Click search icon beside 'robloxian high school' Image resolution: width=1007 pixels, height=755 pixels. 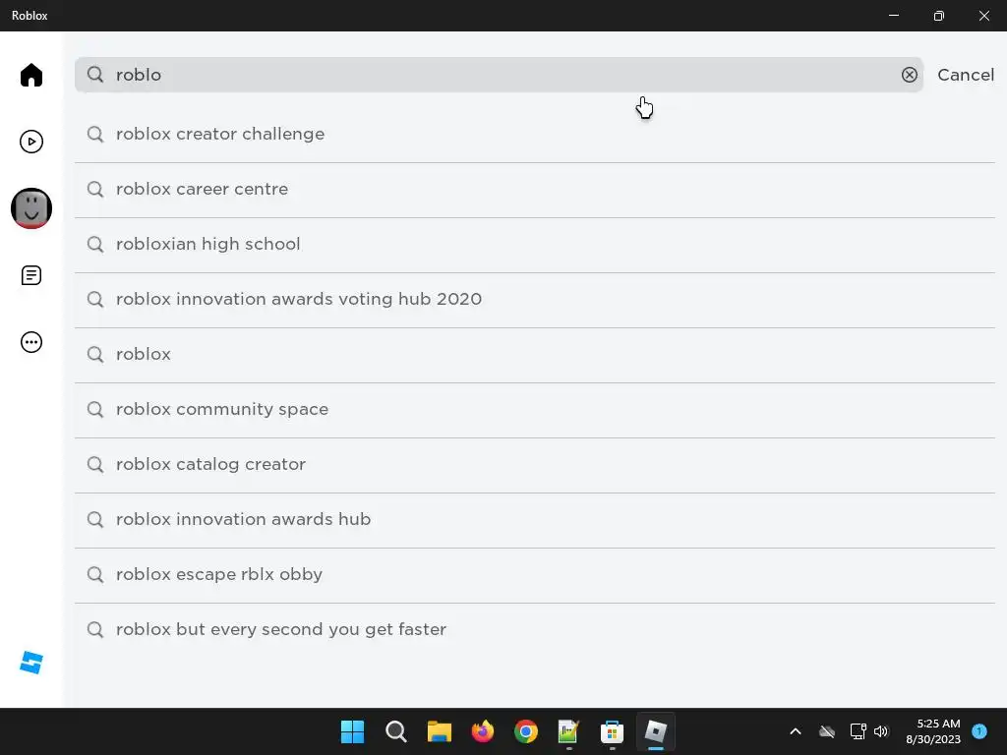point(95,245)
